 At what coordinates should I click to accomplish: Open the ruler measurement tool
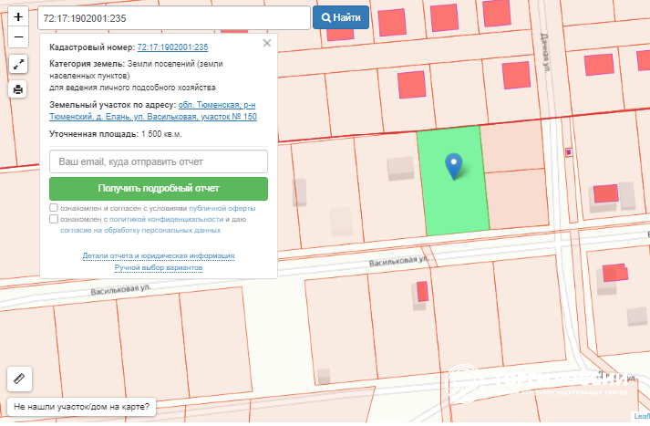click(x=19, y=378)
